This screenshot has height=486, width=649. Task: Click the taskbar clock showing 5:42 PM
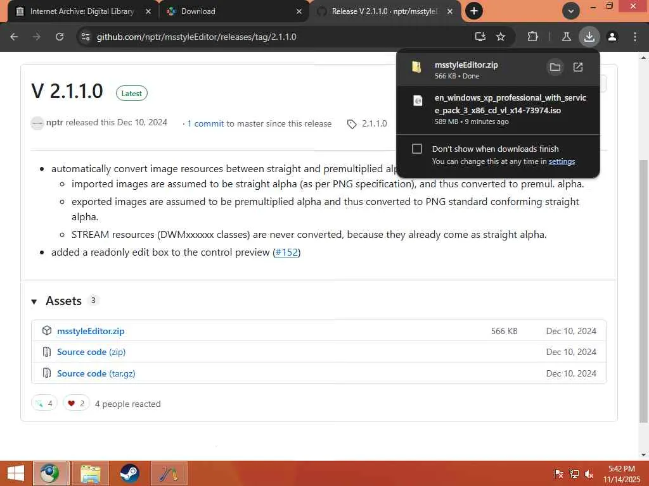pyautogui.click(x=622, y=474)
